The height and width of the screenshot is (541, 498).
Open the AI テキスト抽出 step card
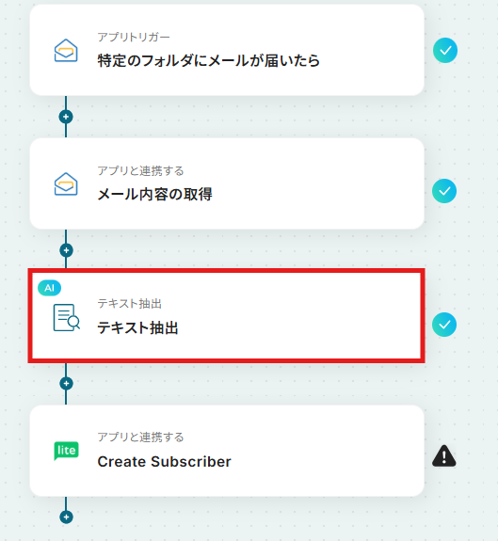226,316
